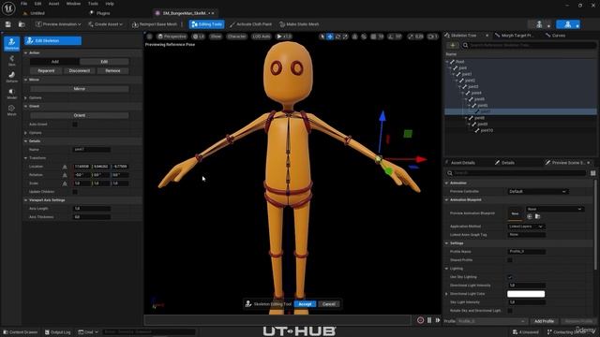Open the Asset menu
The width and height of the screenshot is (600, 337).
[53, 4]
